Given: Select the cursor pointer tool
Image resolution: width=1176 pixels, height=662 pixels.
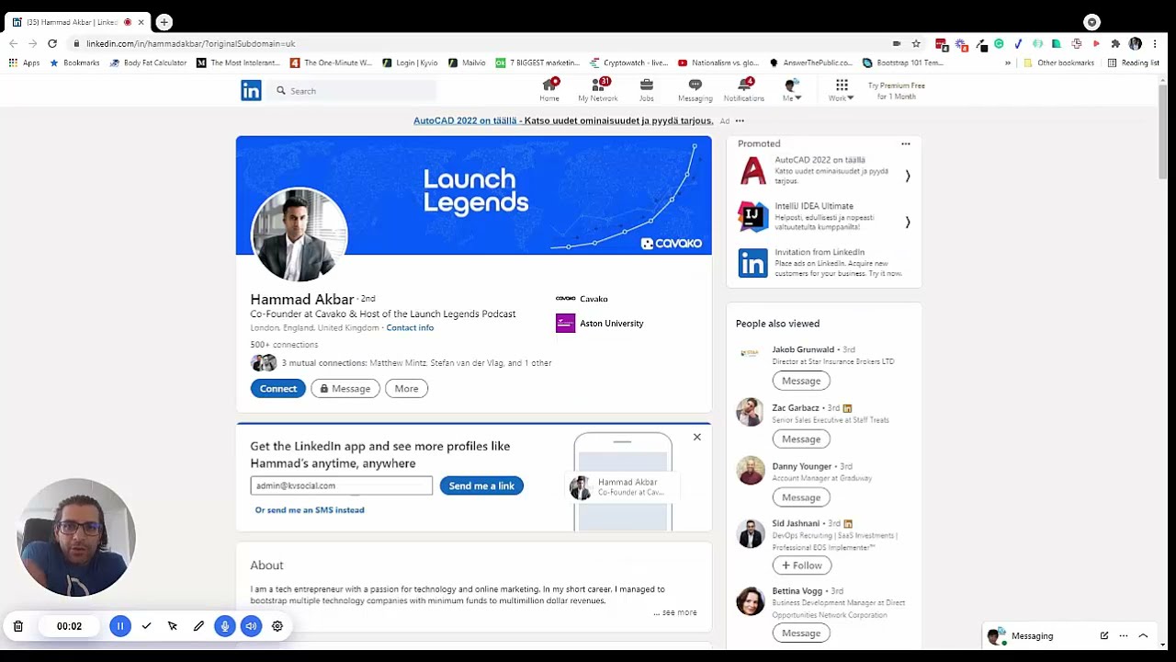Looking at the screenshot, I should (x=172, y=626).
